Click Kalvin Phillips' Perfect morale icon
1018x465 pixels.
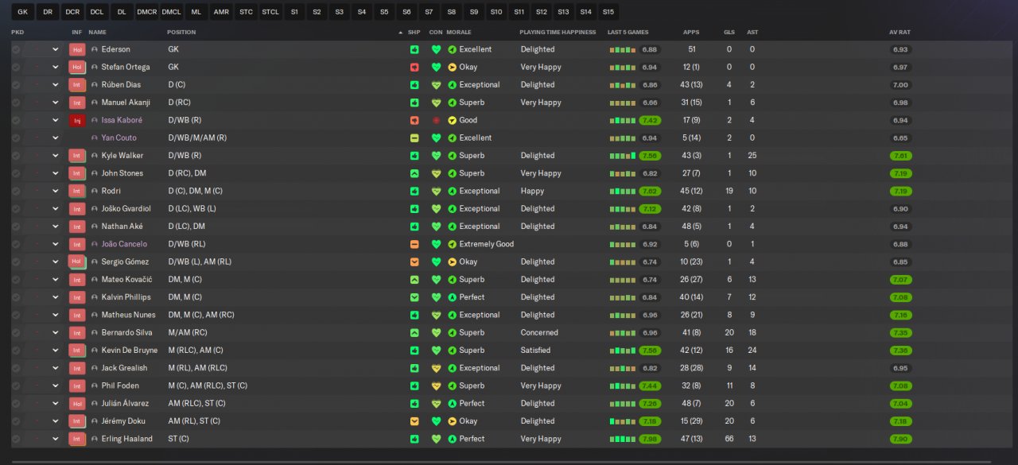pos(452,297)
